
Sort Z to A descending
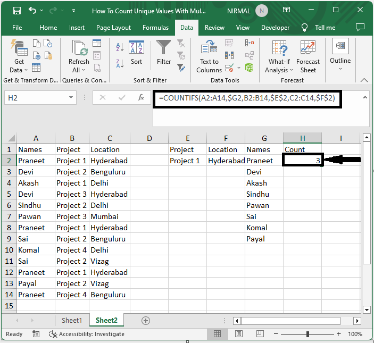[120, 64]
